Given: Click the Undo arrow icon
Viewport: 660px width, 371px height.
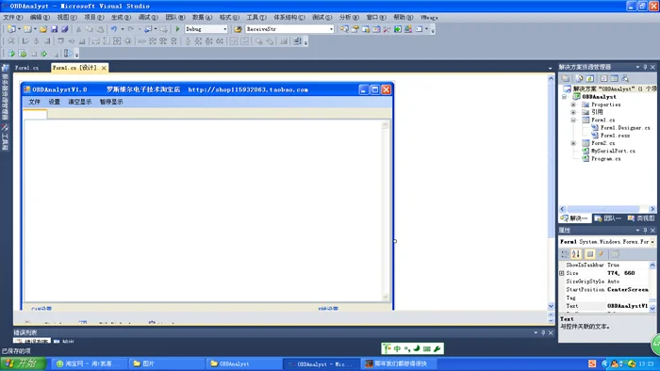Looking at the screenshot, I should 114,29.
